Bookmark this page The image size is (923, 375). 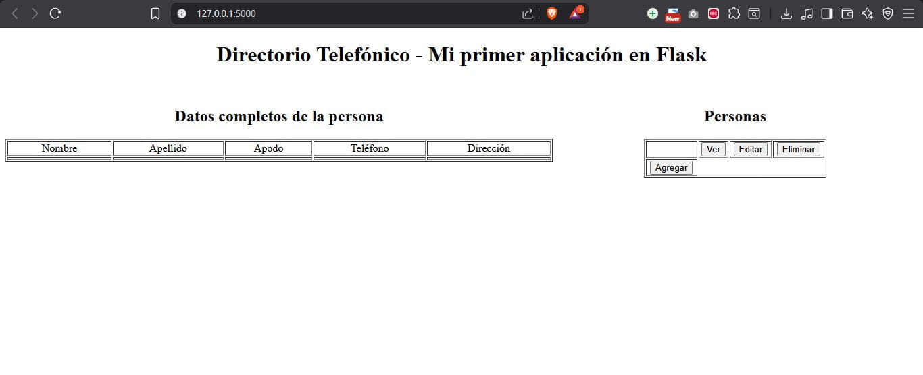(155, 13)
